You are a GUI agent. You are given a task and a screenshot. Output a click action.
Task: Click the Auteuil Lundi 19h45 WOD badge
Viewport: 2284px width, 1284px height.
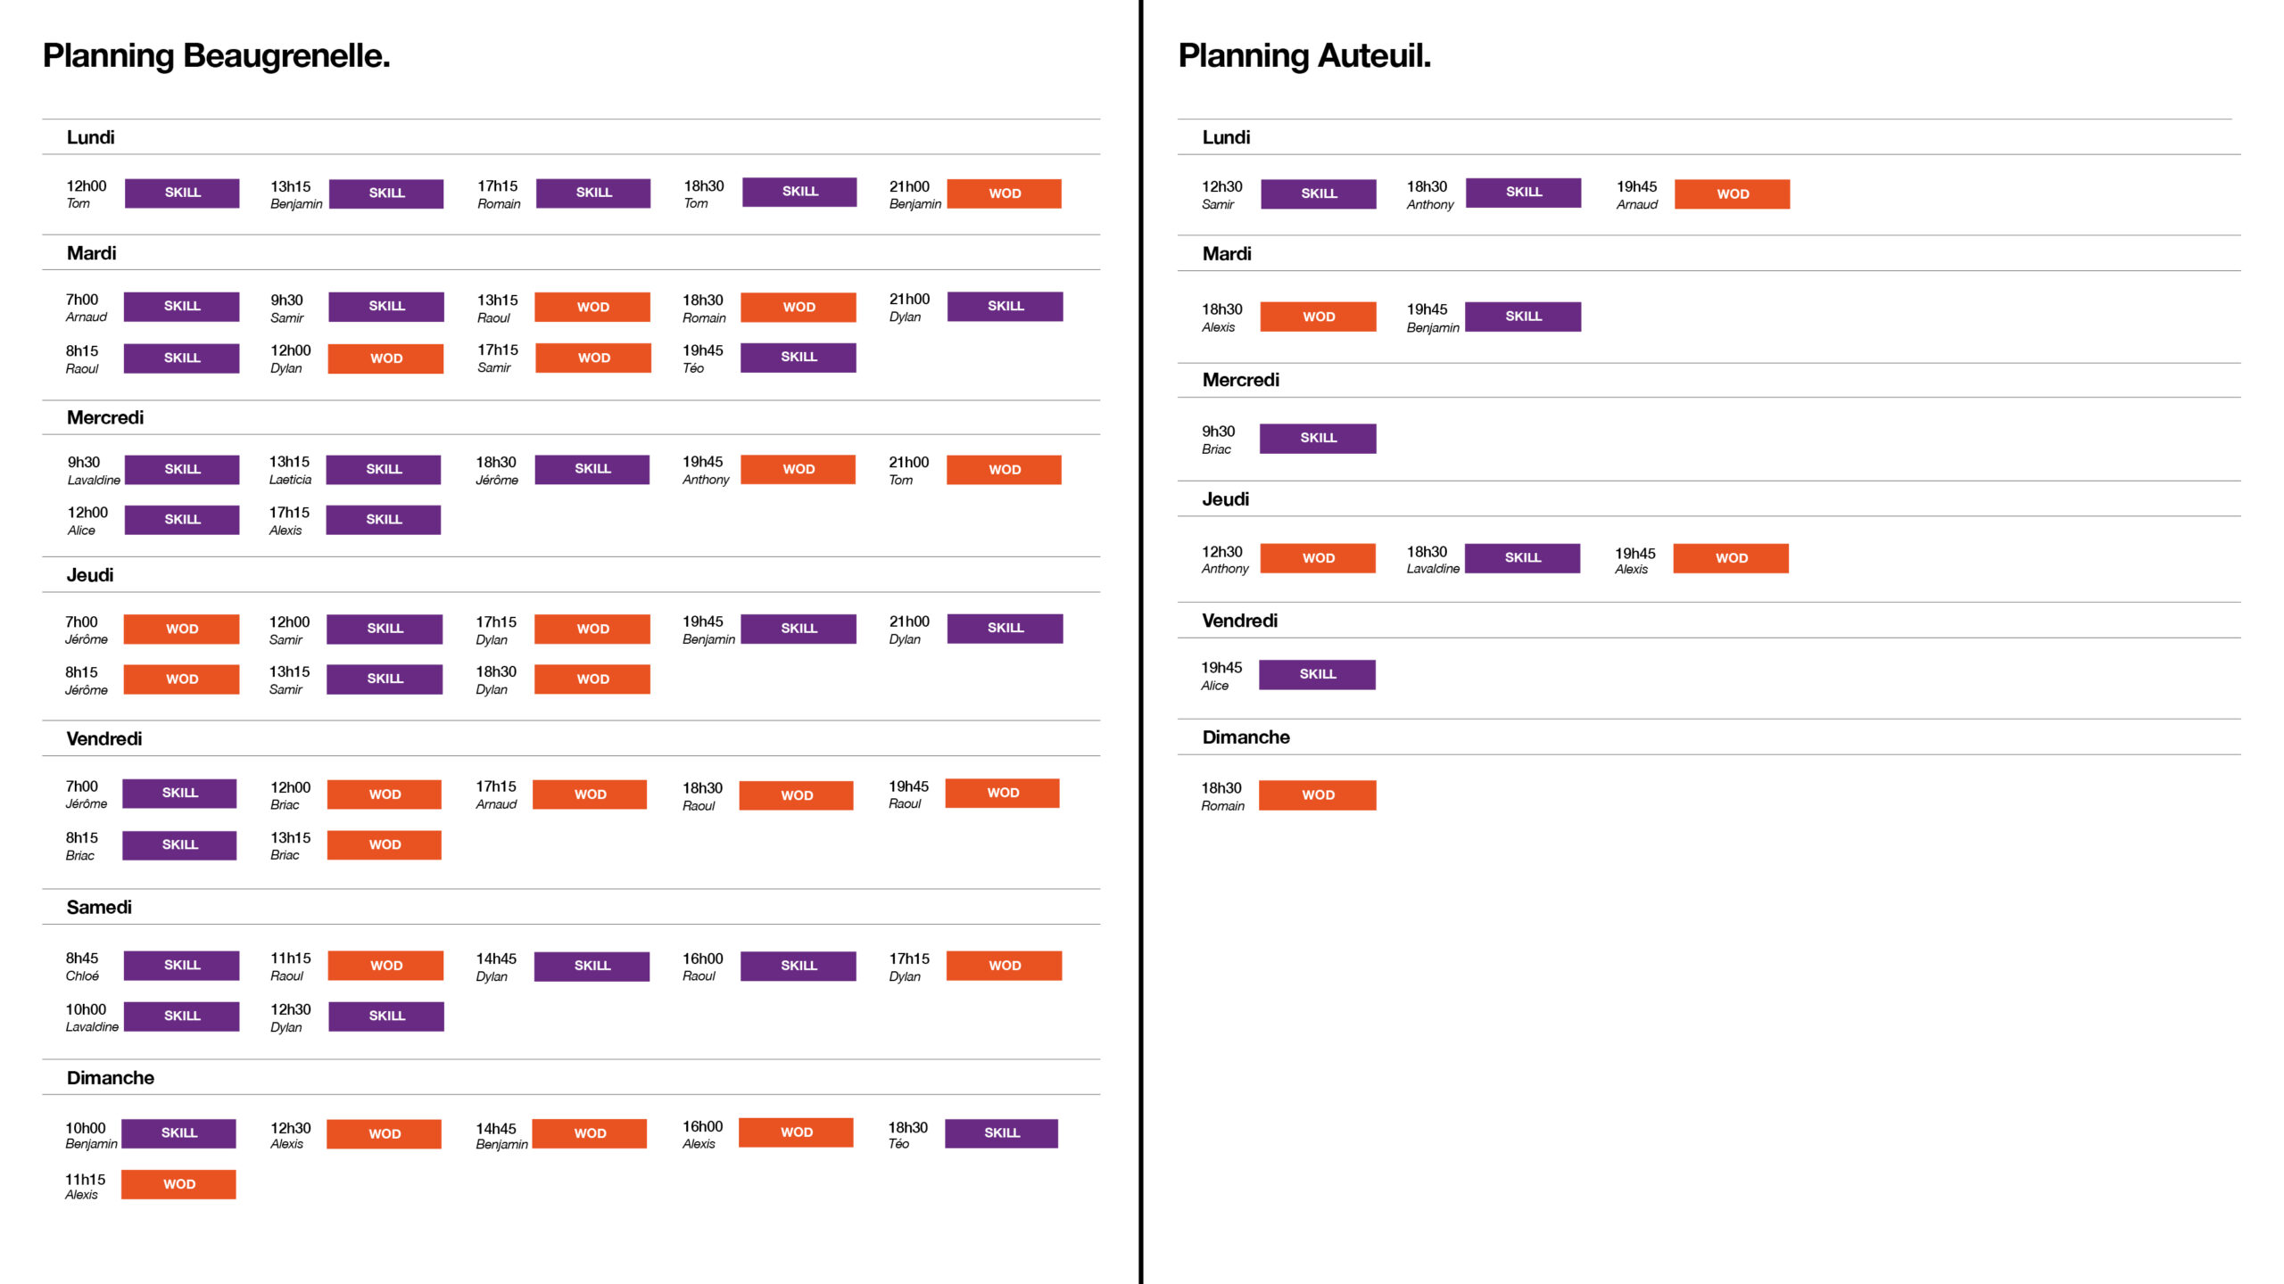click(1732, 194)
